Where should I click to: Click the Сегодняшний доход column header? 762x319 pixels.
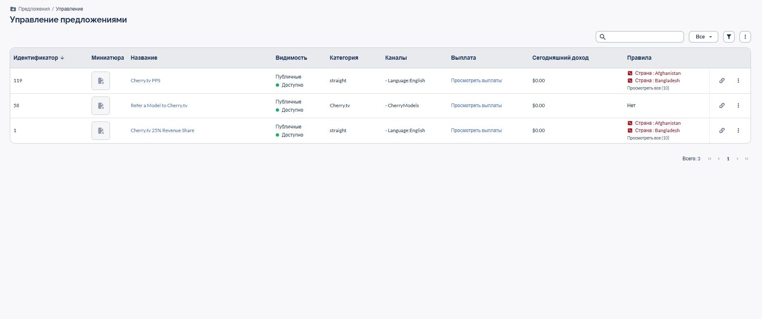(561, 58)
